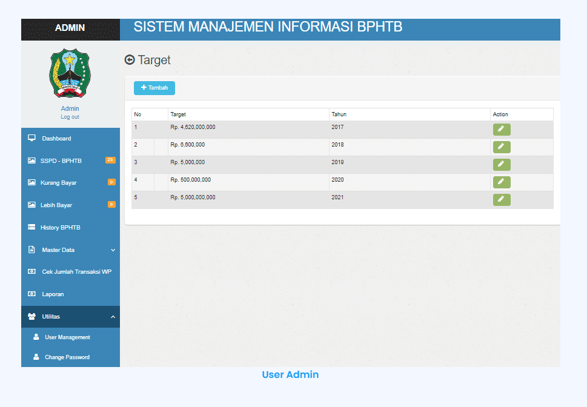Open Cek Jumlah Transaksi WP
Viewport: 587px width, 407px height.
(70, 272)
